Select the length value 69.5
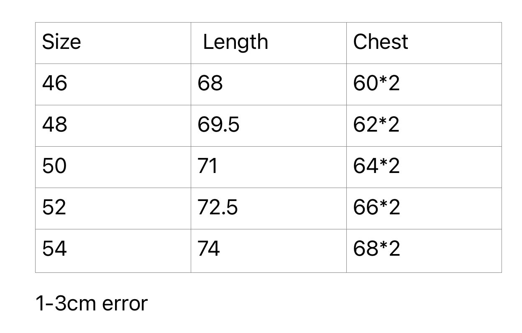 tap(218, 125)
